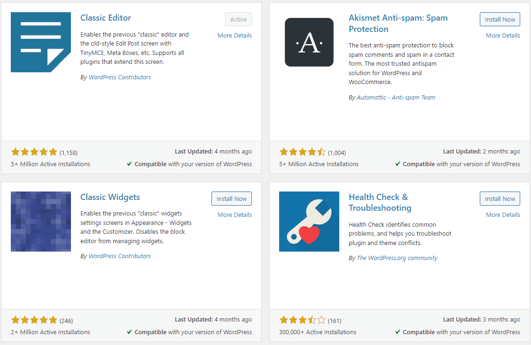Install the Classic Widgets plugin
Screen dimensions: 531x345
point(231,199)
